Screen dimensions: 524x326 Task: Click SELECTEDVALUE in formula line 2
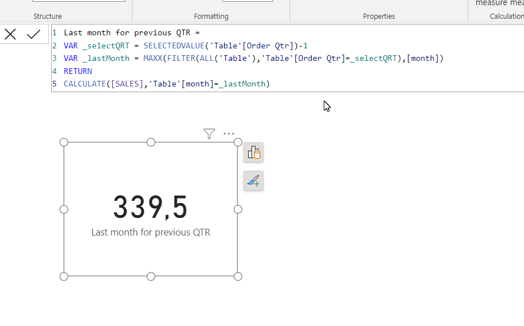click(174, 46)
